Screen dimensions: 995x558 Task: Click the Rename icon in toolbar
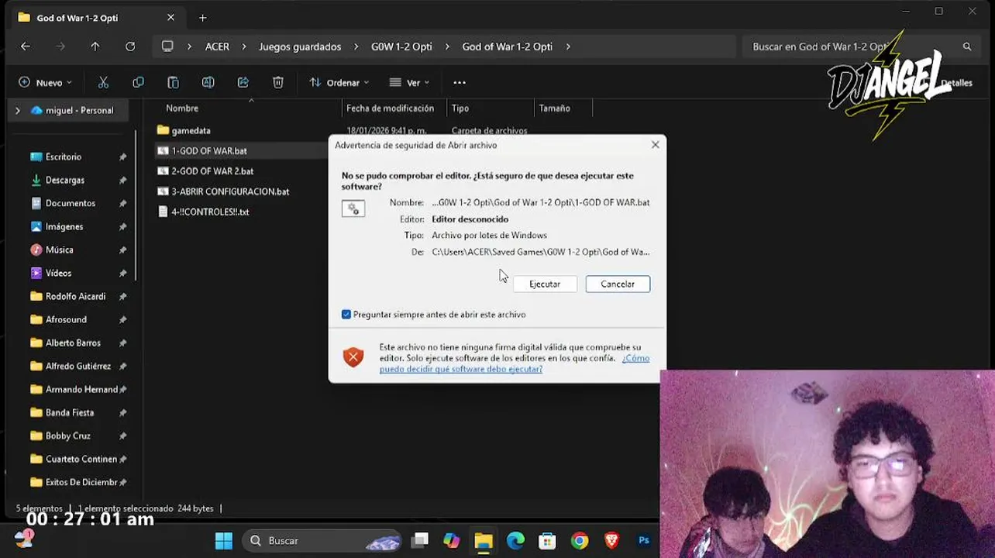coord(208,82)
